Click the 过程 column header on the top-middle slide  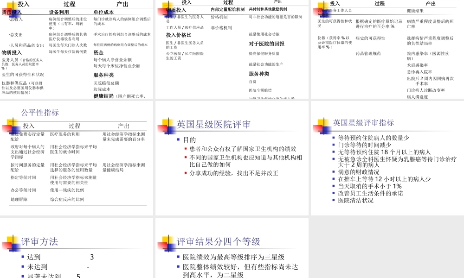tap(227, 3)
